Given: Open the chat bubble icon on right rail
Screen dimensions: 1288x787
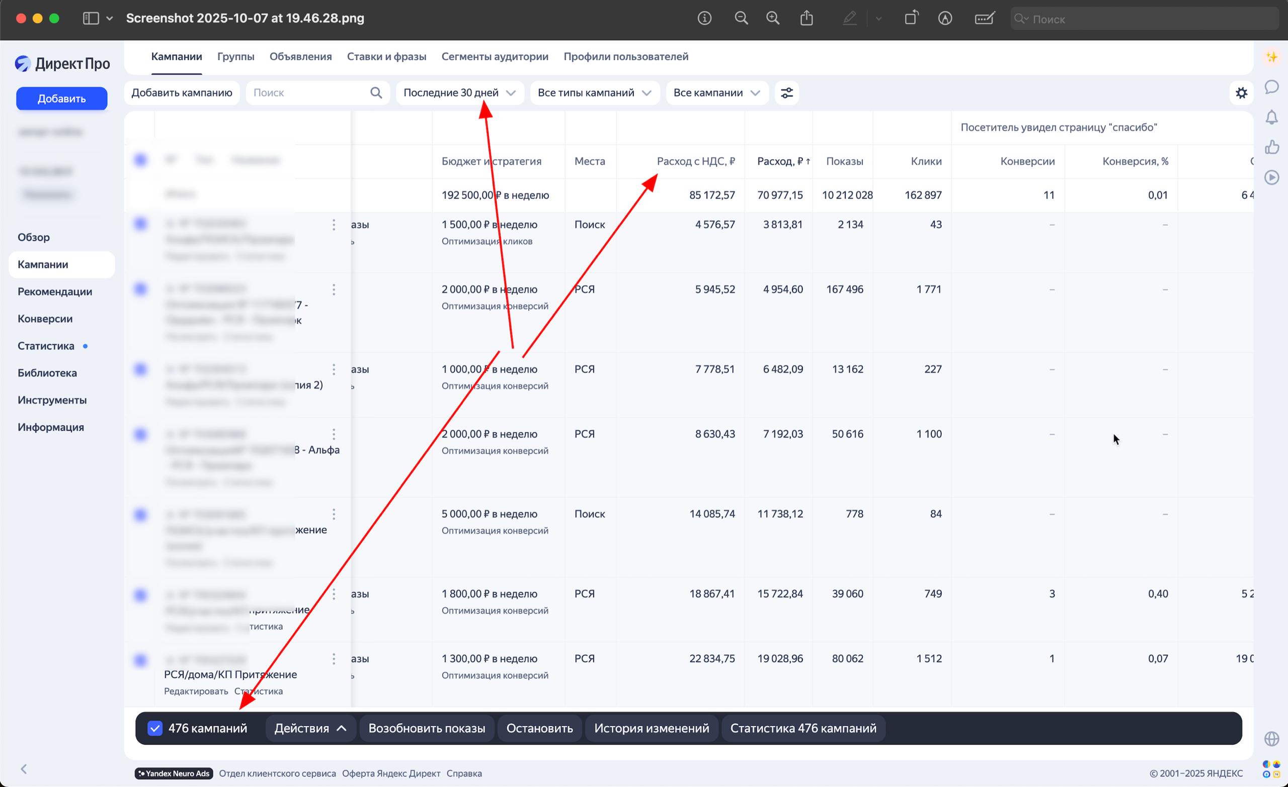Looking at the screenshot, I should pos(1272,86).
